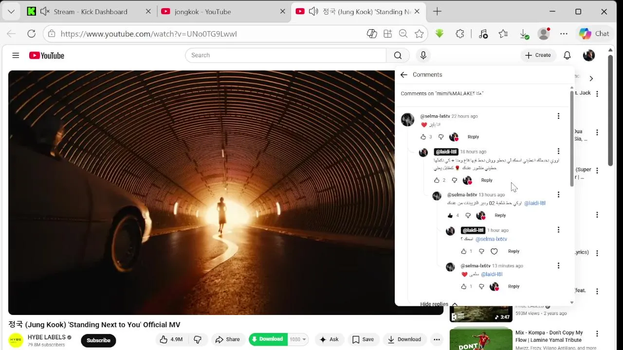The image size is (623, 350).
Task: Open the green download extension icon
Action: (440, 34)
